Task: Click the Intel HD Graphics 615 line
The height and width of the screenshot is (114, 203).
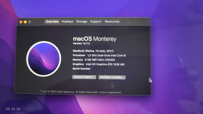Action: pos(98,64)
